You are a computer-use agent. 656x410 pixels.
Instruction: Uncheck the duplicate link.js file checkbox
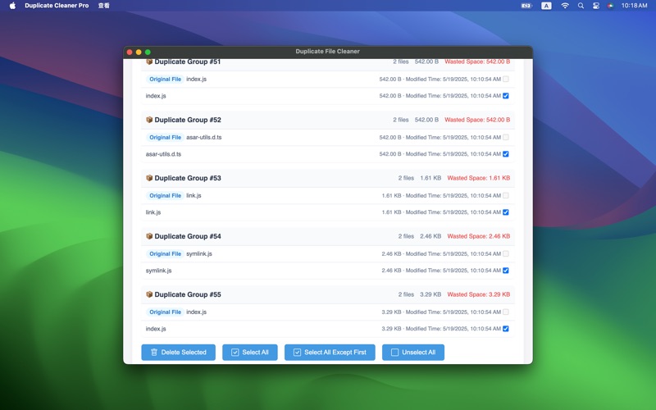(x=506, y=212)
